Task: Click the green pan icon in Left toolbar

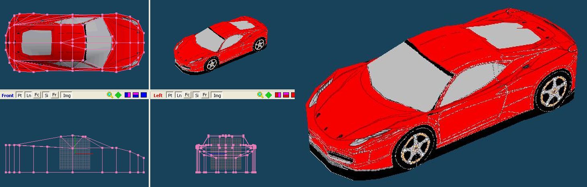Action: coord(269,95)
